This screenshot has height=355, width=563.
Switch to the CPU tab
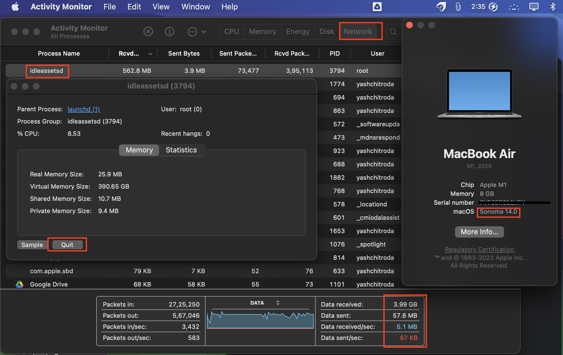(231, 31)
